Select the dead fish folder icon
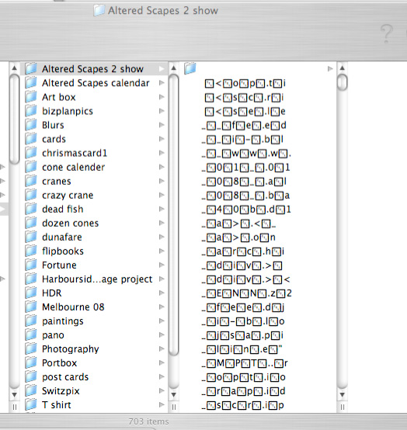Screen dimensions: 407x430 coord(31,209)
